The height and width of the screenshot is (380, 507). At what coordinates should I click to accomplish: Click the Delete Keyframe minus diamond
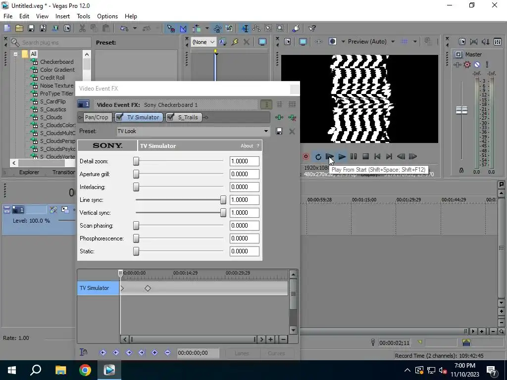(167, 353)
